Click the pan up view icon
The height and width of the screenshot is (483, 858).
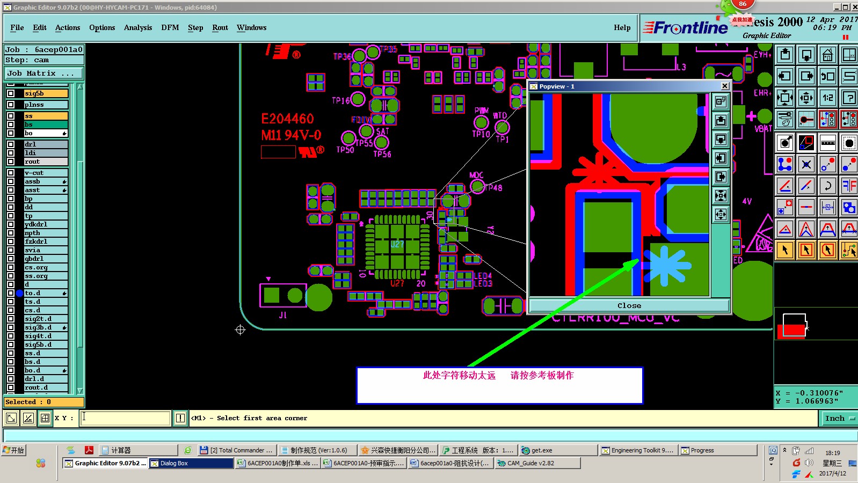pos(785,55)
